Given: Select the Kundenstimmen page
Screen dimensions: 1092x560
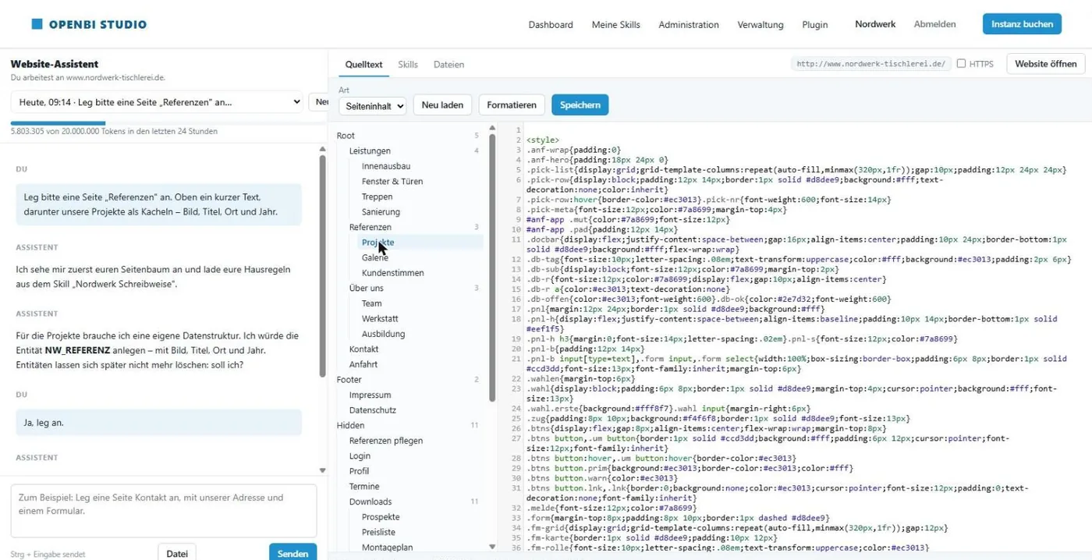Looking at the screenshot, I should [x=393, y=273].
